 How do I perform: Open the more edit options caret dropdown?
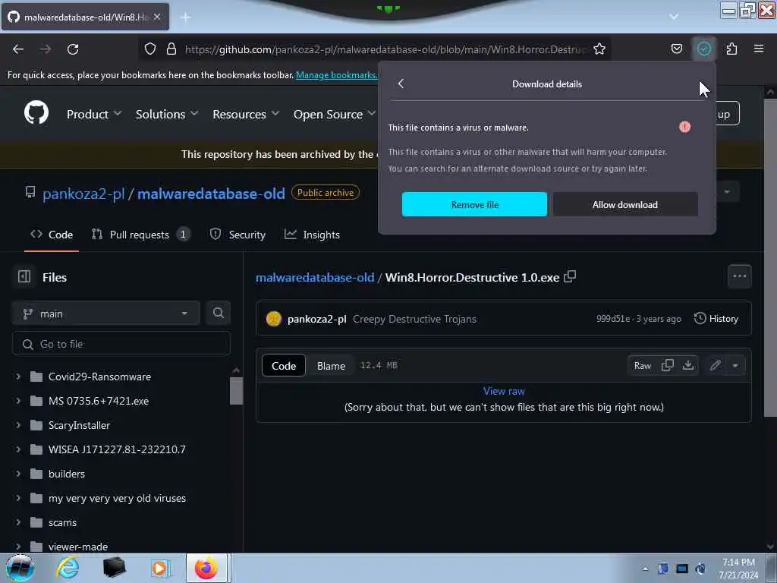tap(735, 365)
